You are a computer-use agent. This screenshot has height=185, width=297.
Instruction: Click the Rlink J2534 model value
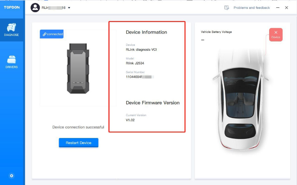tap(135, 63)
